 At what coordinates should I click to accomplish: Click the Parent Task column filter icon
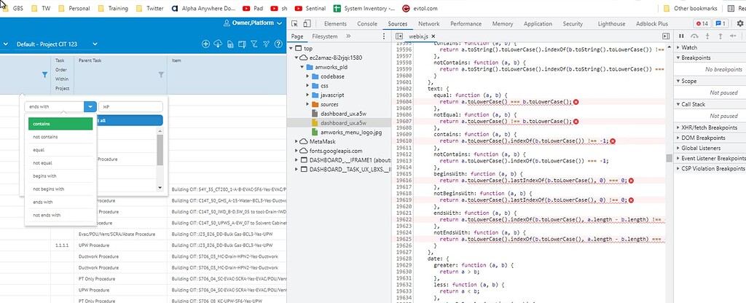click(161, 75)
